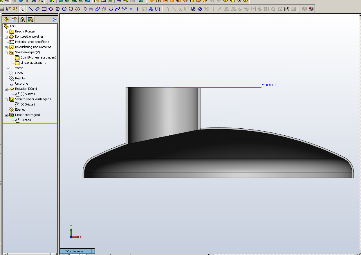This screenshot has width=361, height=255.
Task: Toggle the sketch grid icon
Action: (x=2, y=9)
